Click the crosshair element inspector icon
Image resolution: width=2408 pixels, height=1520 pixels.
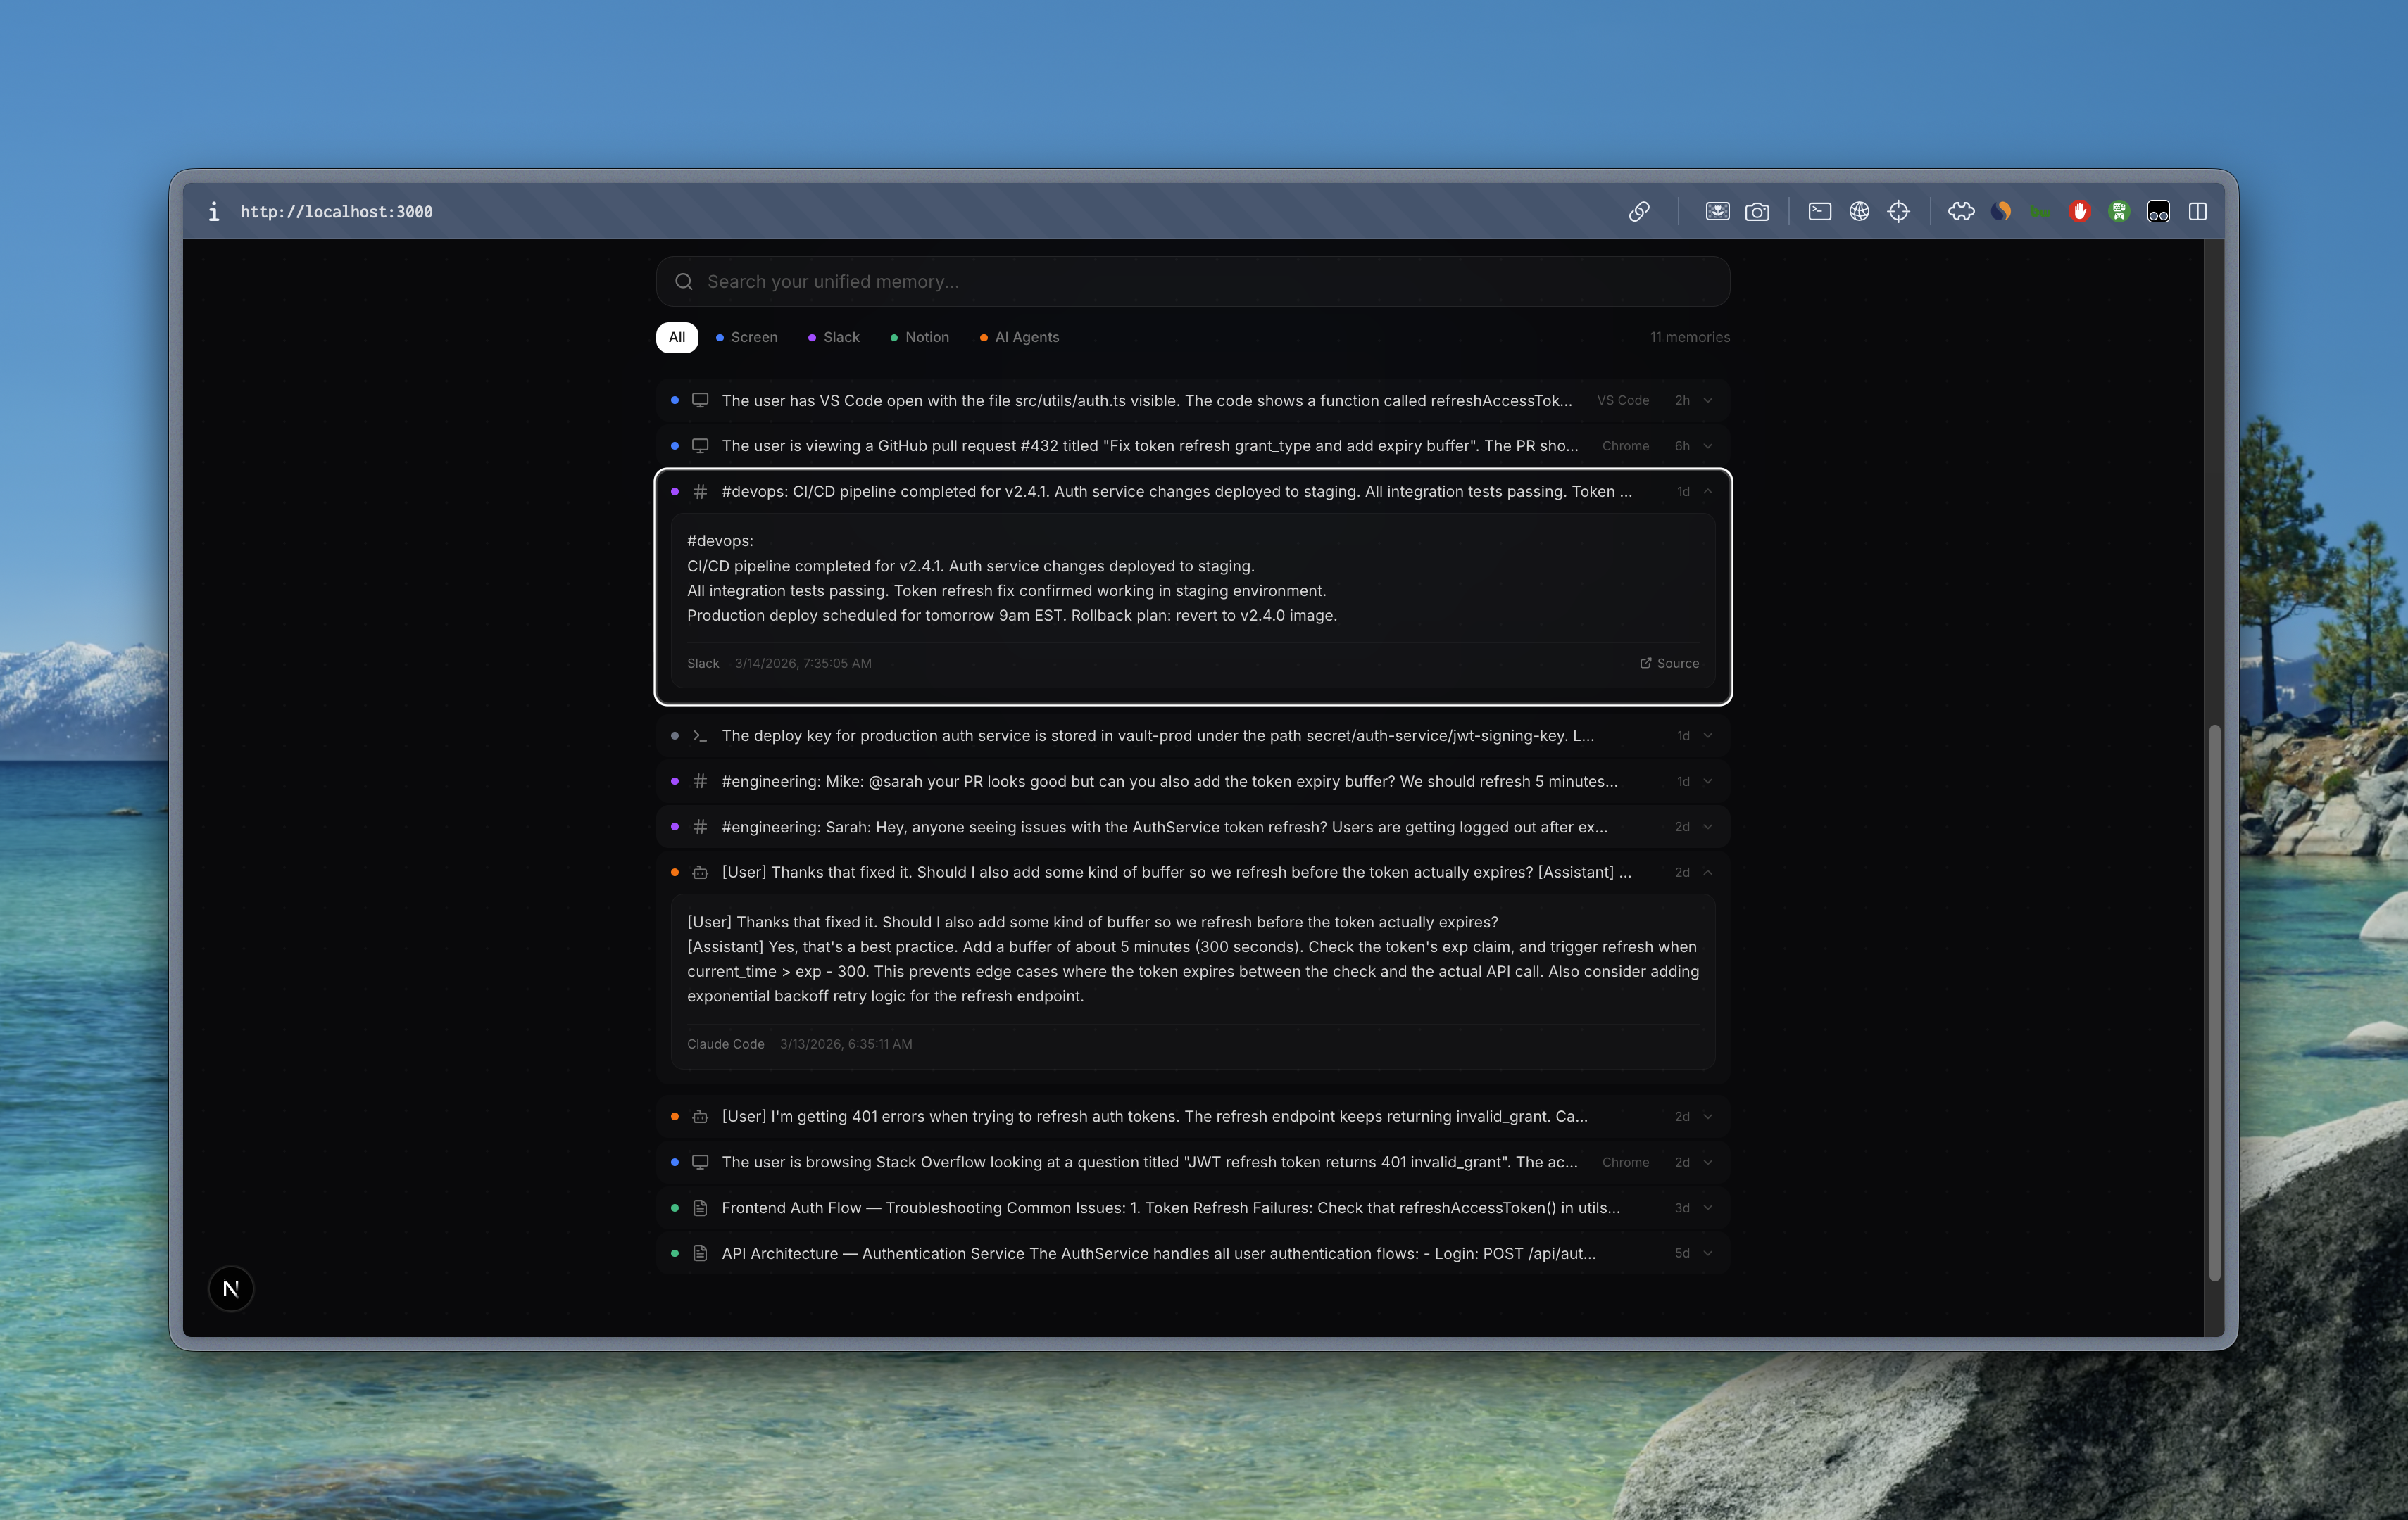tap(1898, 211)
